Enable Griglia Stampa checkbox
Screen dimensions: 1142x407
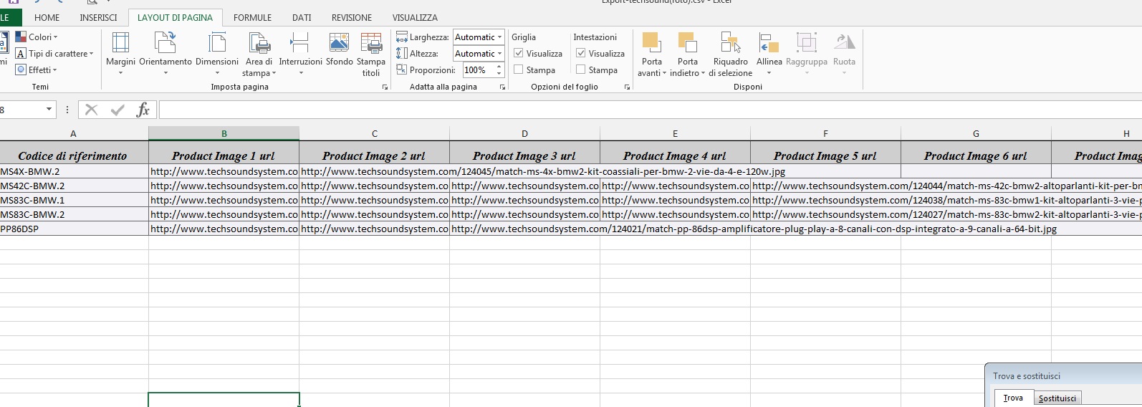[519, 70]
